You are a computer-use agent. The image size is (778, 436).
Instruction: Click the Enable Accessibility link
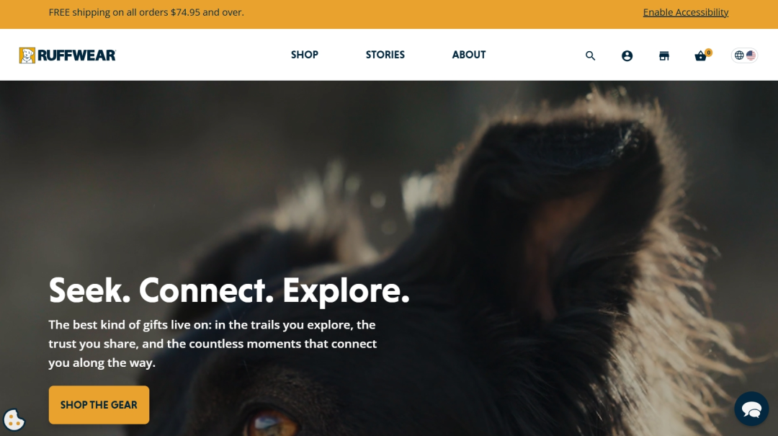click(x=686, y=12)
